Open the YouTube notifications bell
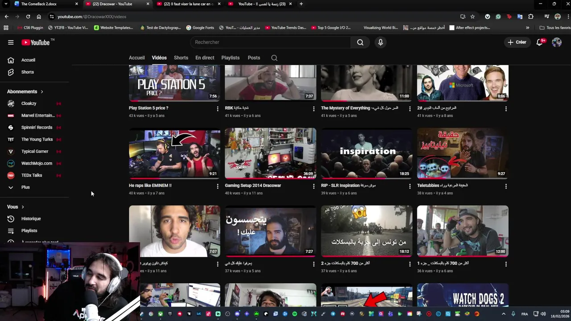Image resolution: width=571 pixels, height=321 pixels. (x=540, y=42)
